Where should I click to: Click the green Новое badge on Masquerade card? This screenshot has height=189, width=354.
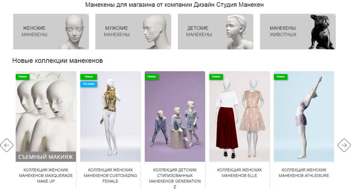(x=23, y=77)
